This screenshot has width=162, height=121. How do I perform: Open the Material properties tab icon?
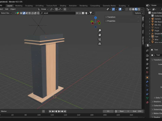click(147, 103)
